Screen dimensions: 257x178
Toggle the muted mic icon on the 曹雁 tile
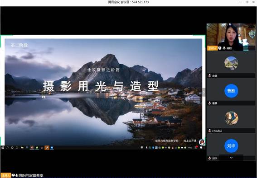[209, 103]
